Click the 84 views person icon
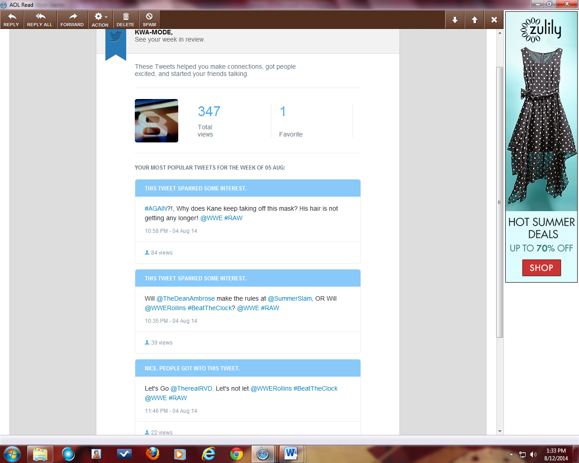The width and height of the screenshot is (579, 463). tap(147, 252)
